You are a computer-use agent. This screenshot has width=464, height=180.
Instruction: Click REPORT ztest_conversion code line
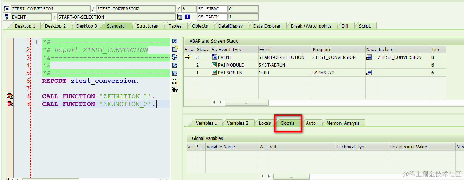(91, 81)
